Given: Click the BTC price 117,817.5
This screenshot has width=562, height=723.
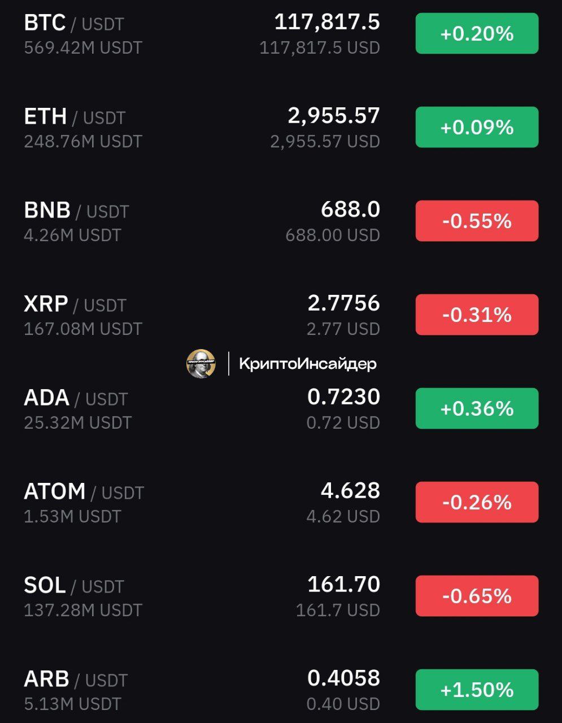Looking at the screenshot, I should click(327, 23).
